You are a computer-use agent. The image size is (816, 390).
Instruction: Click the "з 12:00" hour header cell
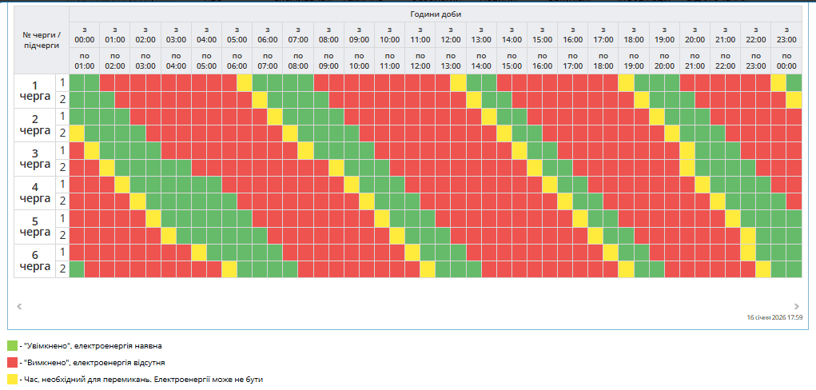[451, 34]
